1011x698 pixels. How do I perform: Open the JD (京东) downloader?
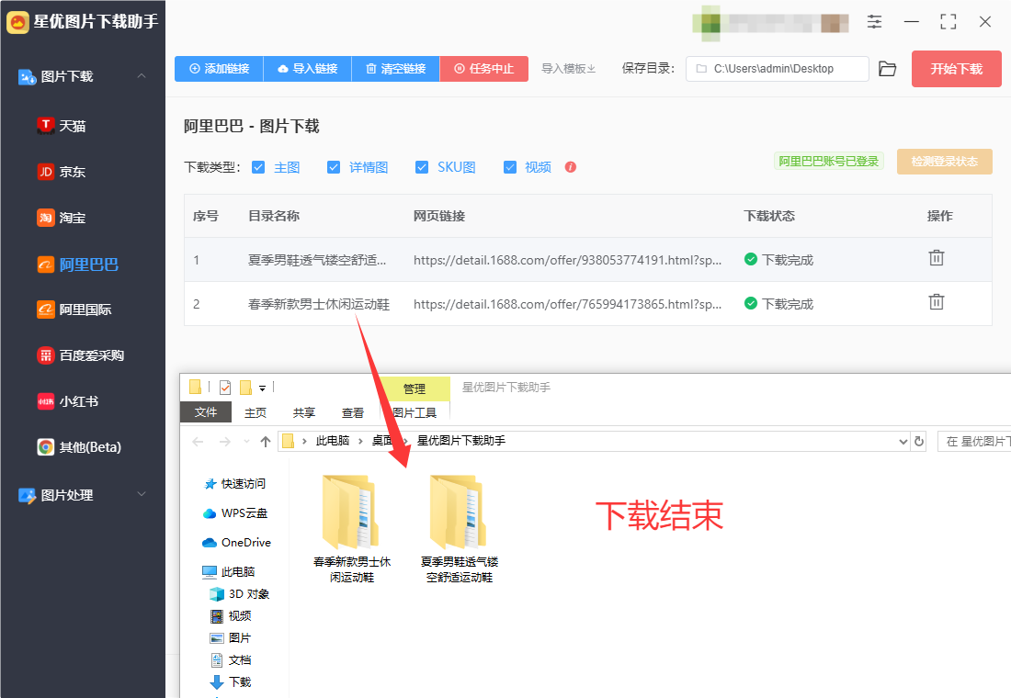click(x=62, y=172)
